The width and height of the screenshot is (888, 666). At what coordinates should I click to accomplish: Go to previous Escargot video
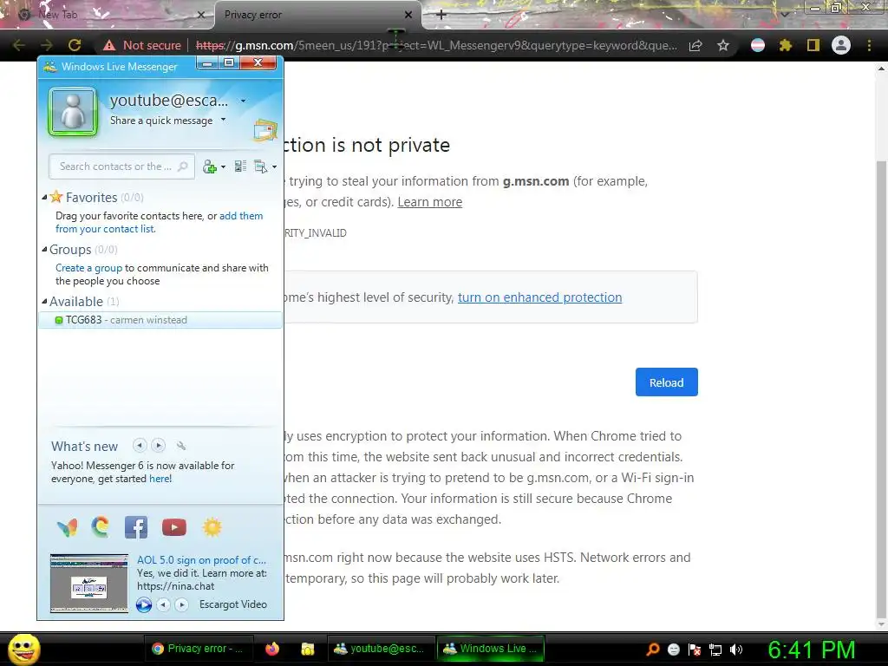click(163, 604)
